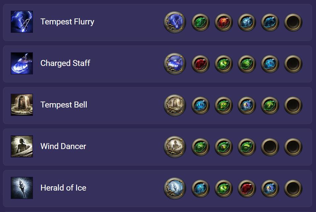Click the Herald of Ice square thumbnail
The height and width of the screenshot is (212, 316).
22,188
